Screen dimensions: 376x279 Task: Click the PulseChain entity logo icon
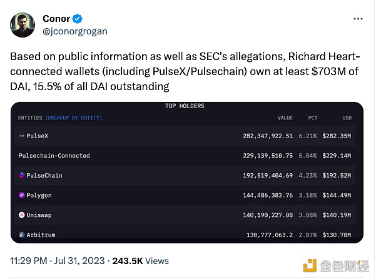(21, 175)
